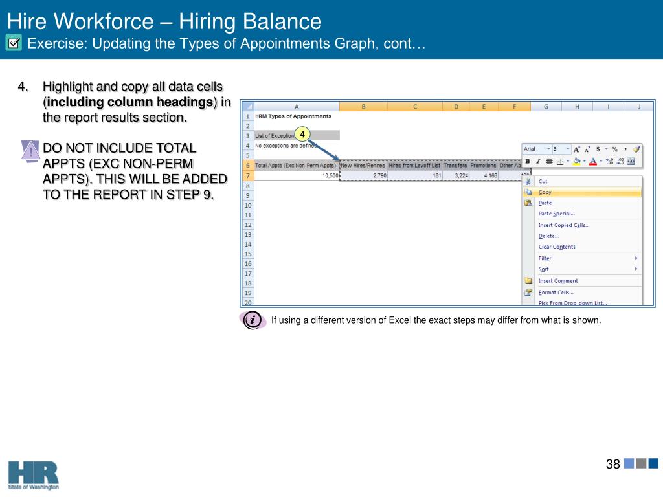Open the Arial font name dropdown
Viewport: 663px width, 497px height.
[548, 149]
